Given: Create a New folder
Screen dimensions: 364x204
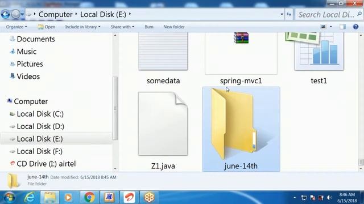Looking at the screenshot, I should [x=174, y=27].
